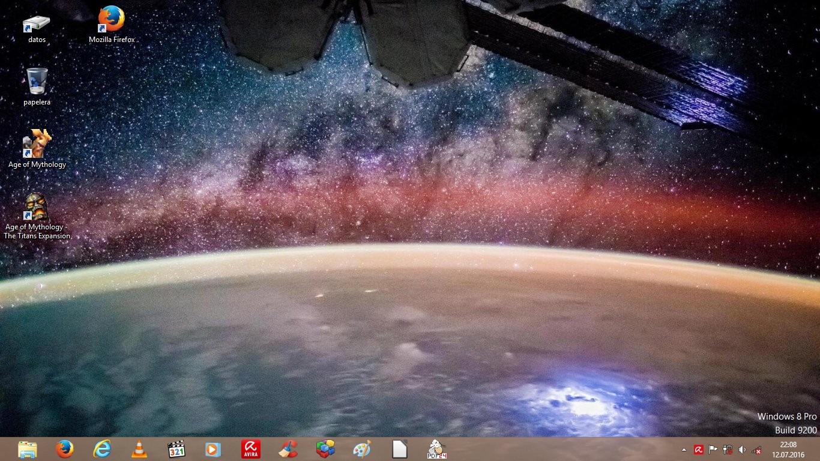Select the Age of Mythology shortcut
Screen dimensions: 820x461
[37, 148]
